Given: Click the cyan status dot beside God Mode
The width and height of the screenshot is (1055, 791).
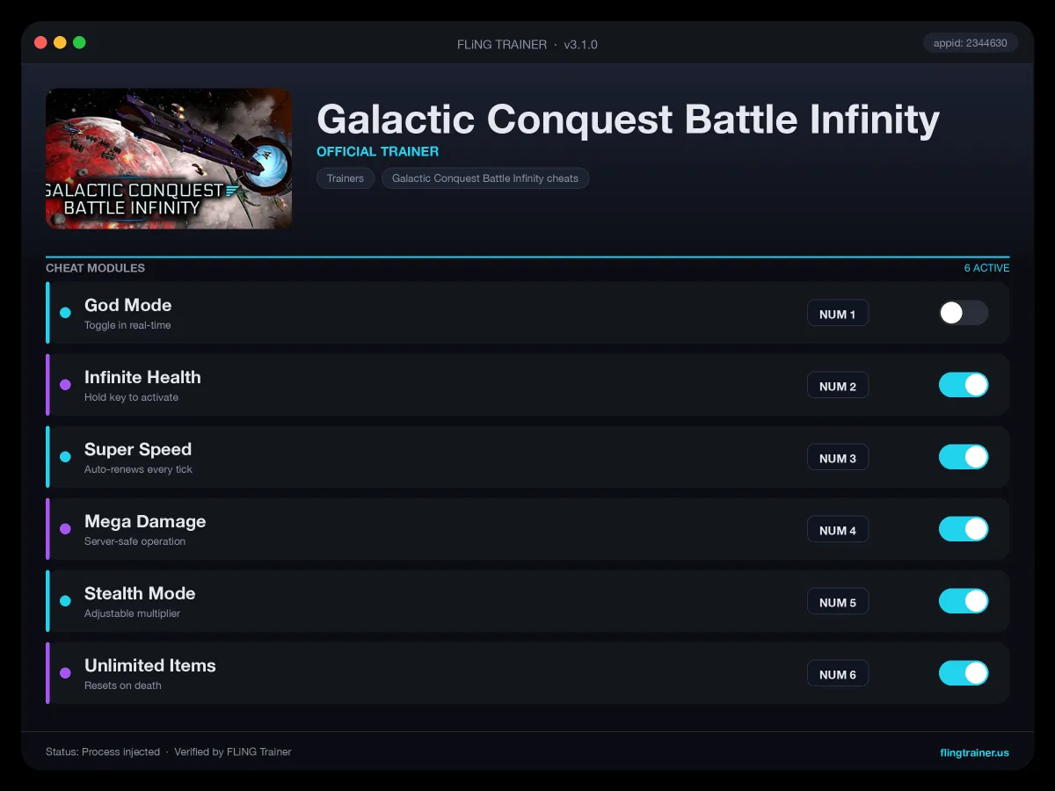Looking at the screenshot, I should click(65, 313).
